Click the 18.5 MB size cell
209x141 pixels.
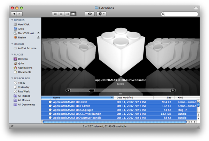[166, 114]
